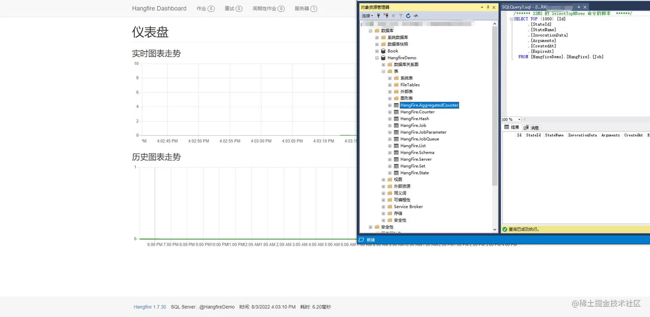Viewport: 650px width, 317px height.
Task: Click the table icon of HangFire.Counter
Action: click(x=396, y=112)
